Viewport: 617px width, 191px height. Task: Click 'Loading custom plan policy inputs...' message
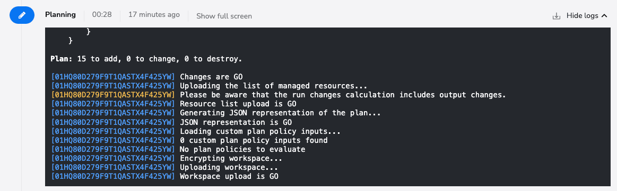(x=260, y=131)
